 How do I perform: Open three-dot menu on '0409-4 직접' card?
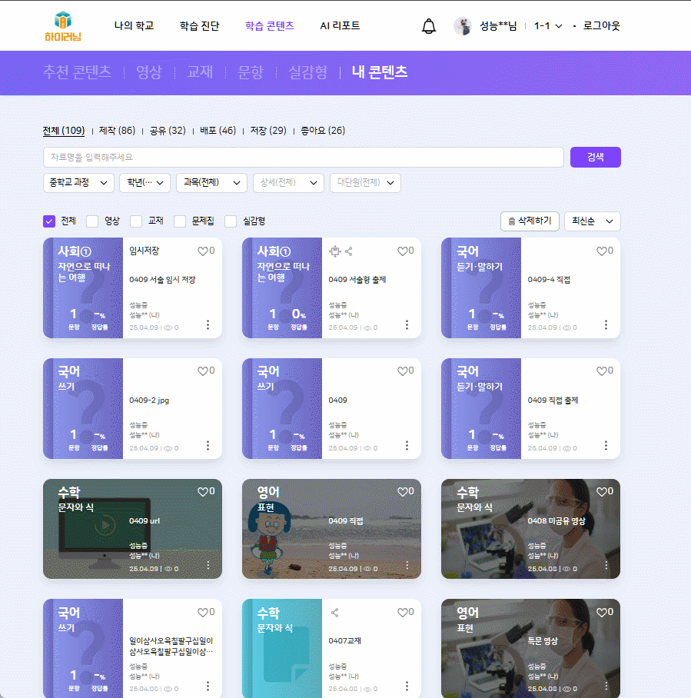606,325
